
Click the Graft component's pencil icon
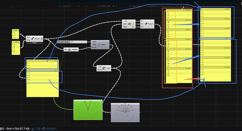tap(32, 39)
